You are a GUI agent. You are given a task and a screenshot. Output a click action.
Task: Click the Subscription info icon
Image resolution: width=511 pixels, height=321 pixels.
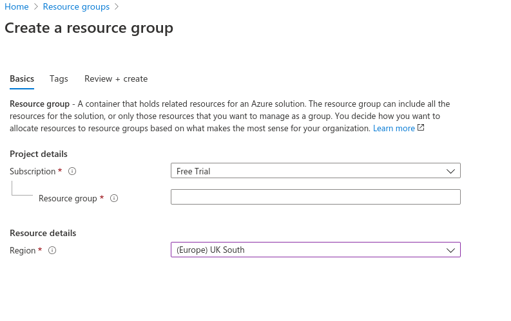tap(72, 172)
